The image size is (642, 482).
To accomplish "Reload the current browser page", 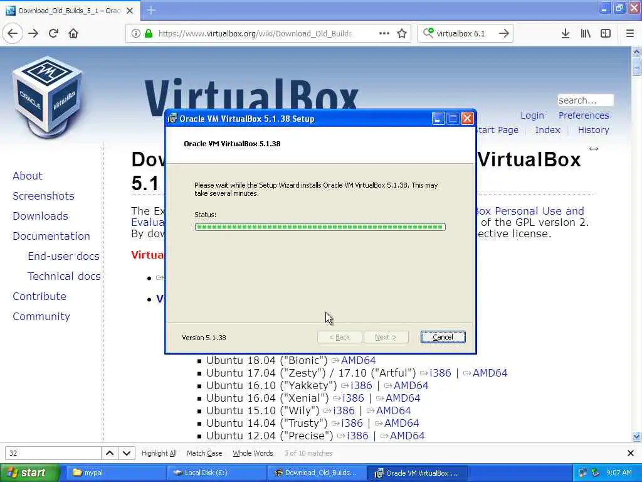I will pos(54,33).
